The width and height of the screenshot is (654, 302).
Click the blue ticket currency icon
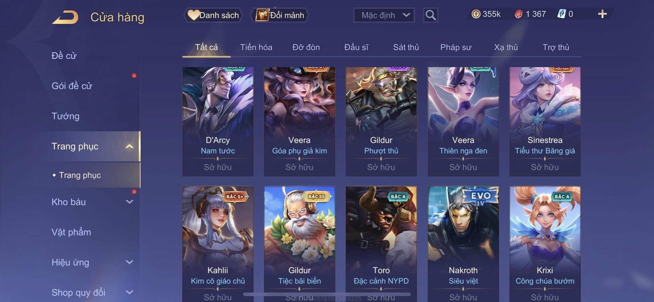click(561, 14)
